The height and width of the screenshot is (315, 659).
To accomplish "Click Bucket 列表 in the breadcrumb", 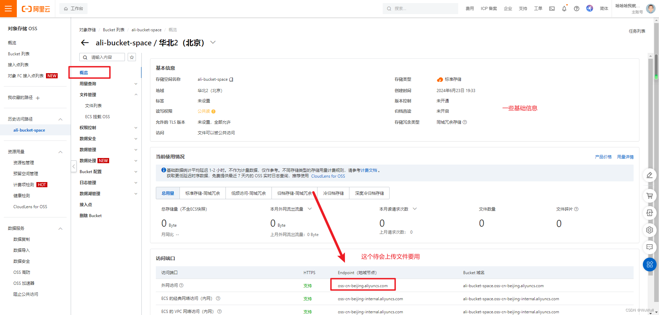I will click(x=114, y=30).
